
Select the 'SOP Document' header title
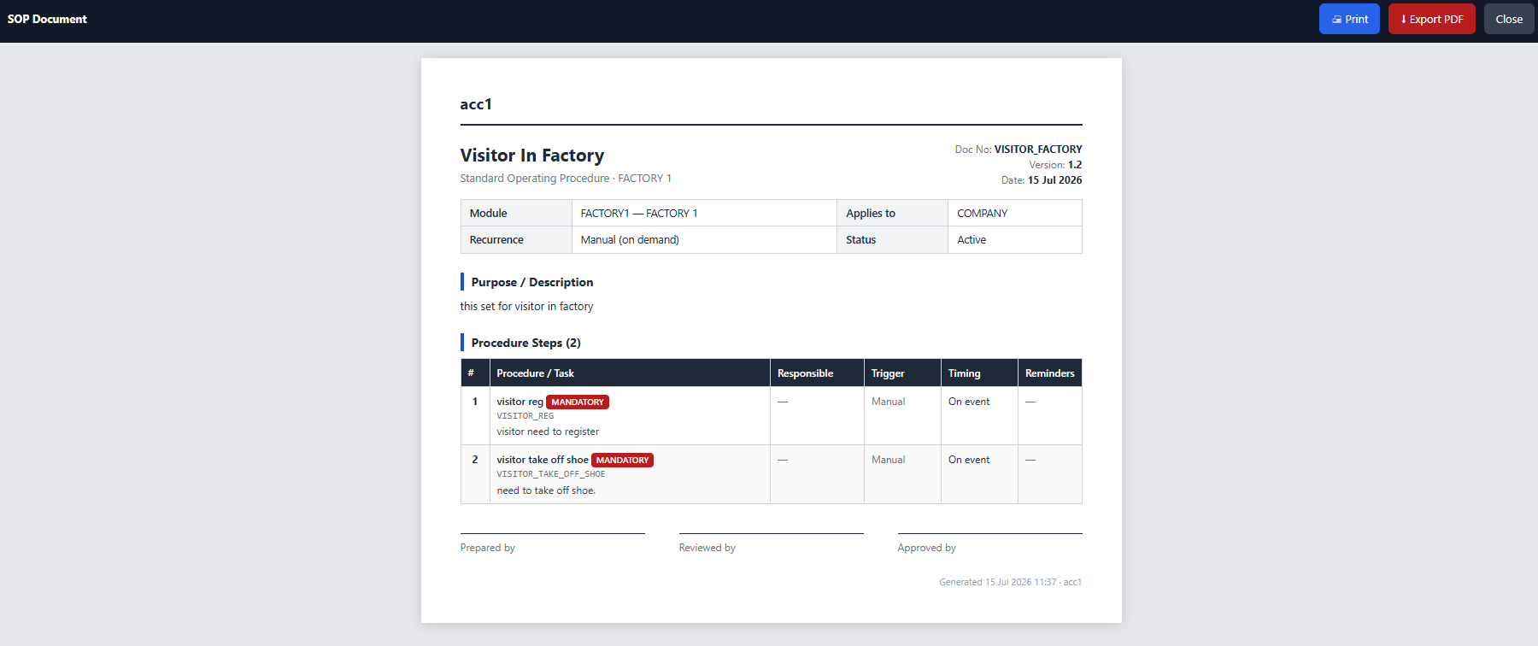coord(47,19)
